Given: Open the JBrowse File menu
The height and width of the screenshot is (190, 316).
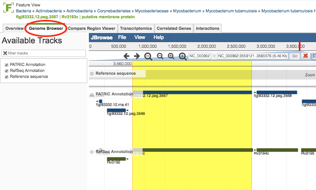Looking at the screenshot, I should pyautogui.click(x=122, y=37).
